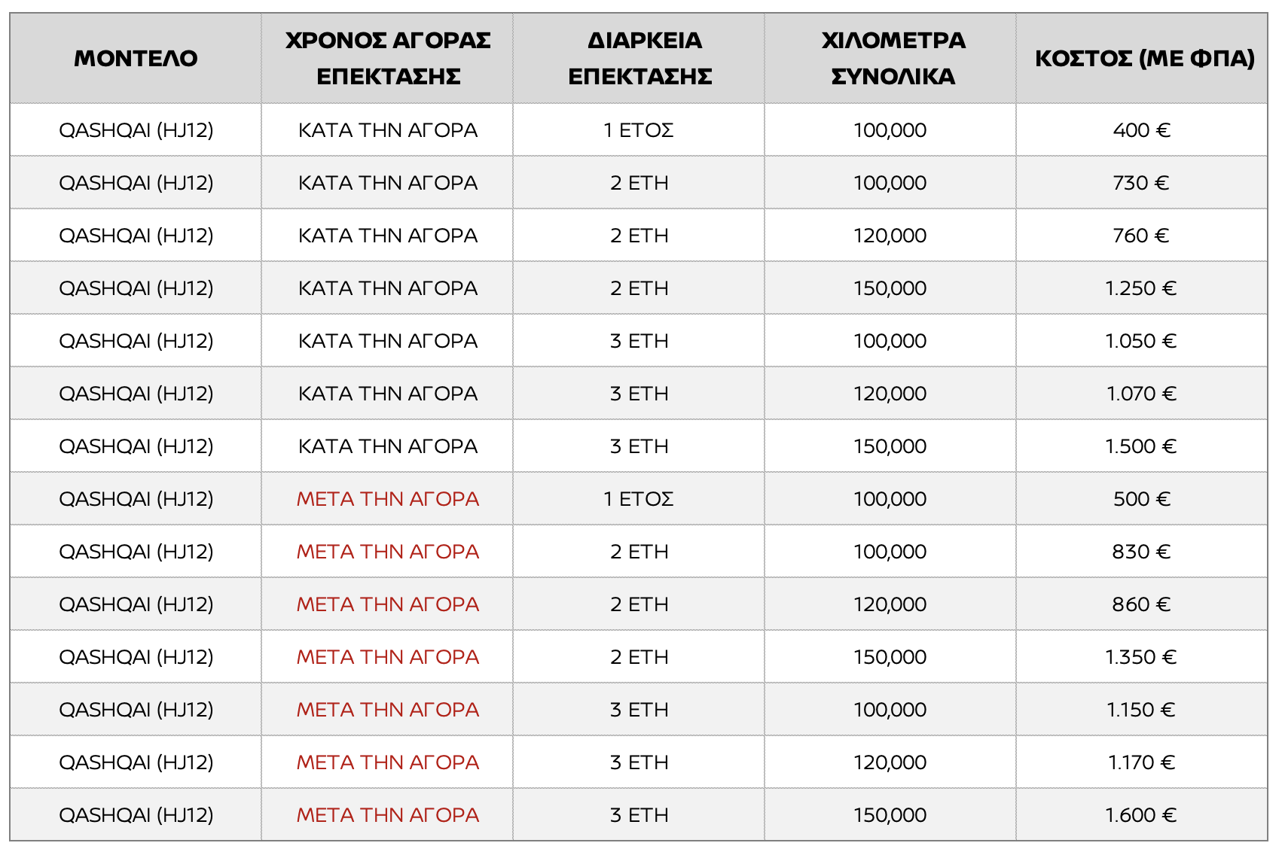Click the 1.070 € cost cell
This screenshot has height=852, width=1282.
pos(1141,394)
